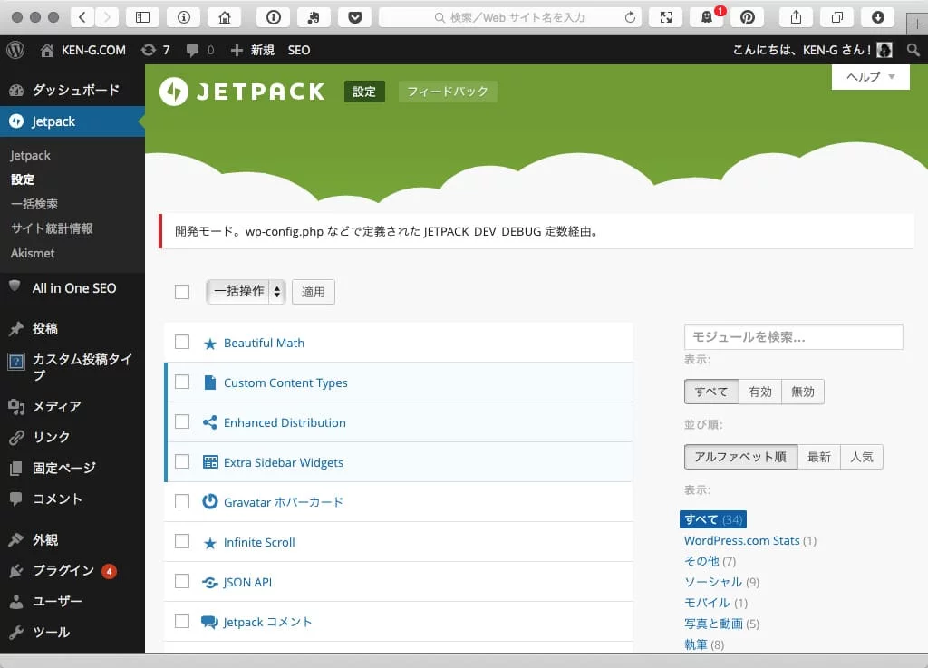
Task: Open the 1Password toolbar icon
Action: [x=273, y=17]
